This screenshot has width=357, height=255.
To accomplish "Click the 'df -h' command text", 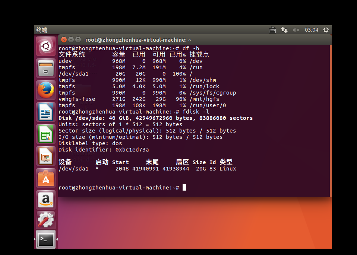I will pyautogui.click(x=191, y=48).
